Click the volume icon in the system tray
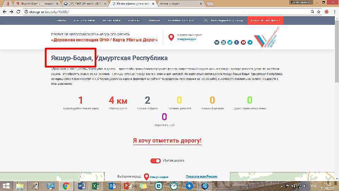Image resolution: width=339 pixels, height=191 pixels. [x=305, y=186]
